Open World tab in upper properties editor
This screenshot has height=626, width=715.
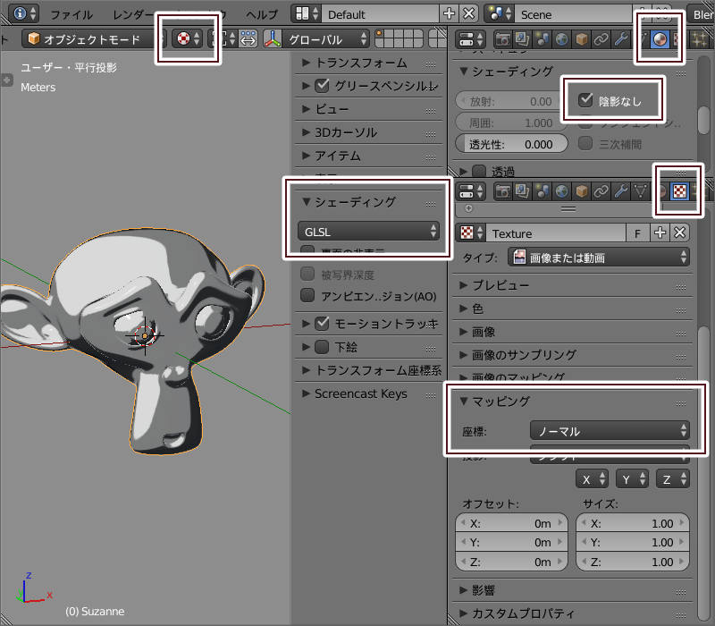pyautogui.click(x=561, y=39)
